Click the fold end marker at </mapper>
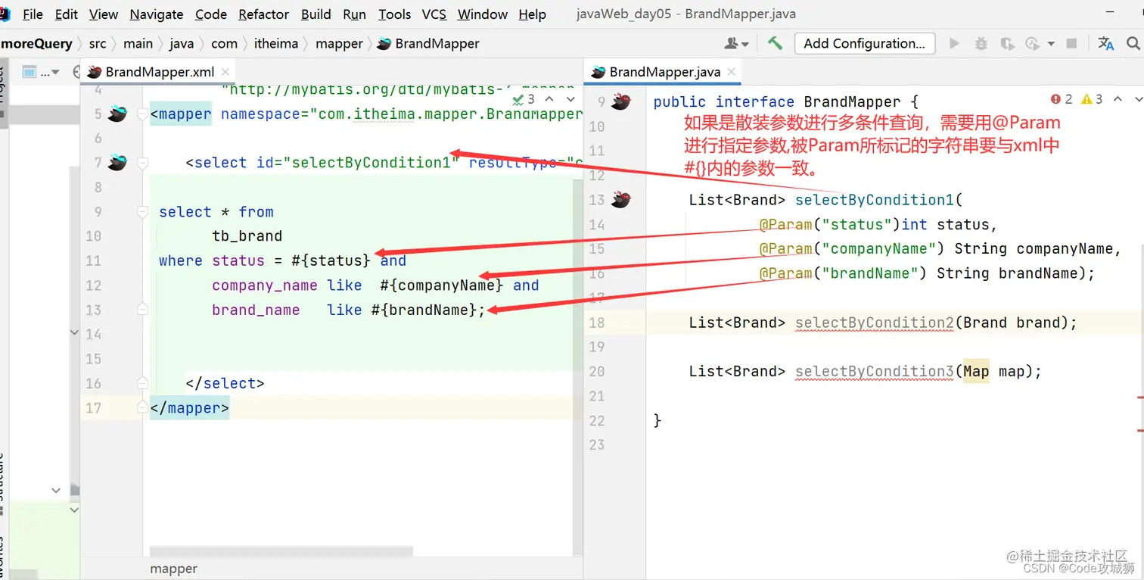 point(142,407)
